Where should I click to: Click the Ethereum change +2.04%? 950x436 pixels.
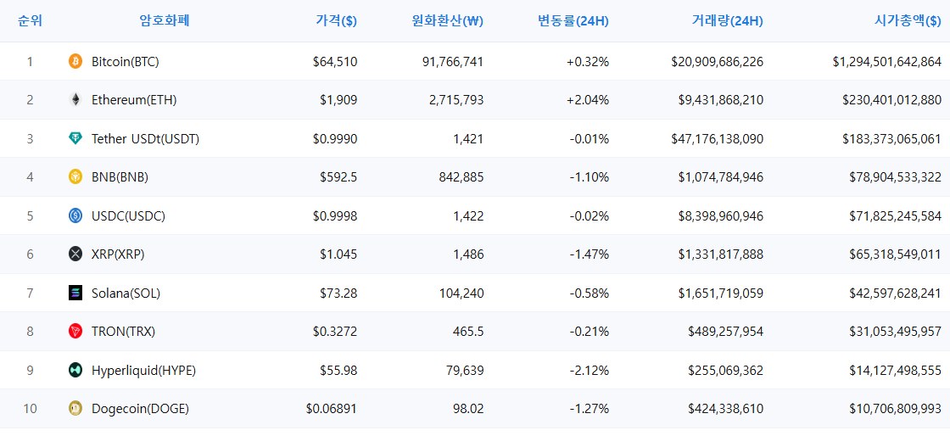point(588,100)
